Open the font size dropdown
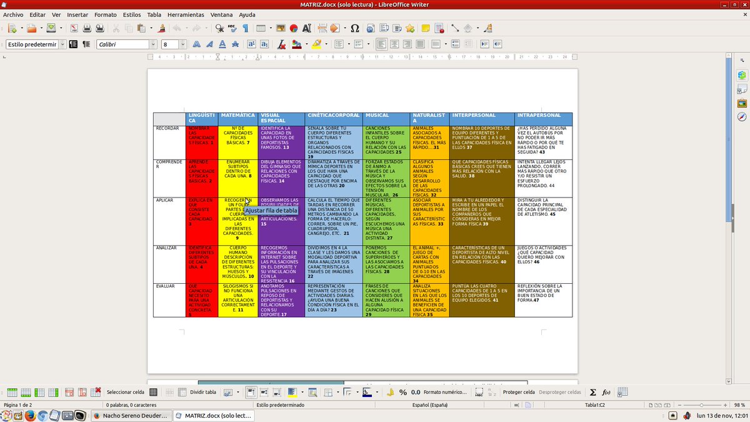 tap(182, 44)
